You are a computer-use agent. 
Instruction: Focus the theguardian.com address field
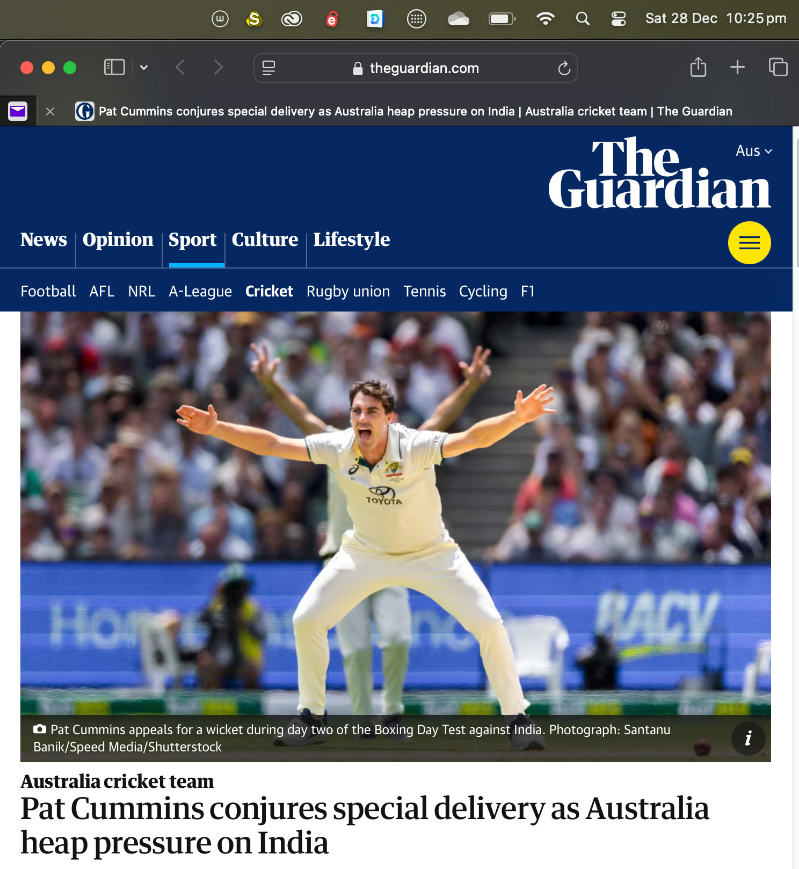416,68
